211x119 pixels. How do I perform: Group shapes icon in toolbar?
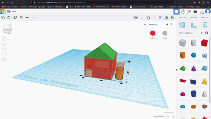click(148, 18)
